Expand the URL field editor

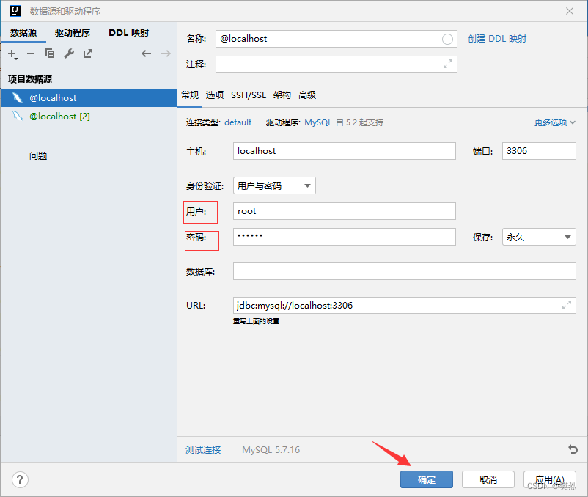click(x=567, y=305)
